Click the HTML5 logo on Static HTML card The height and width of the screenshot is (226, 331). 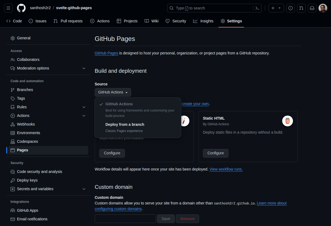tap(287, 121)
